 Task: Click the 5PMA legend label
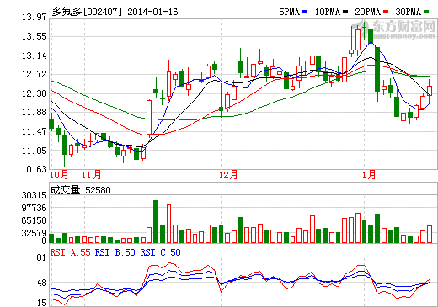pos(289,12)
